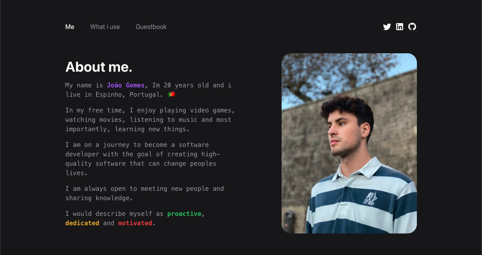Click the yellow word dedicated
This screenshot has height=255, width=482.
pos(82,223)
